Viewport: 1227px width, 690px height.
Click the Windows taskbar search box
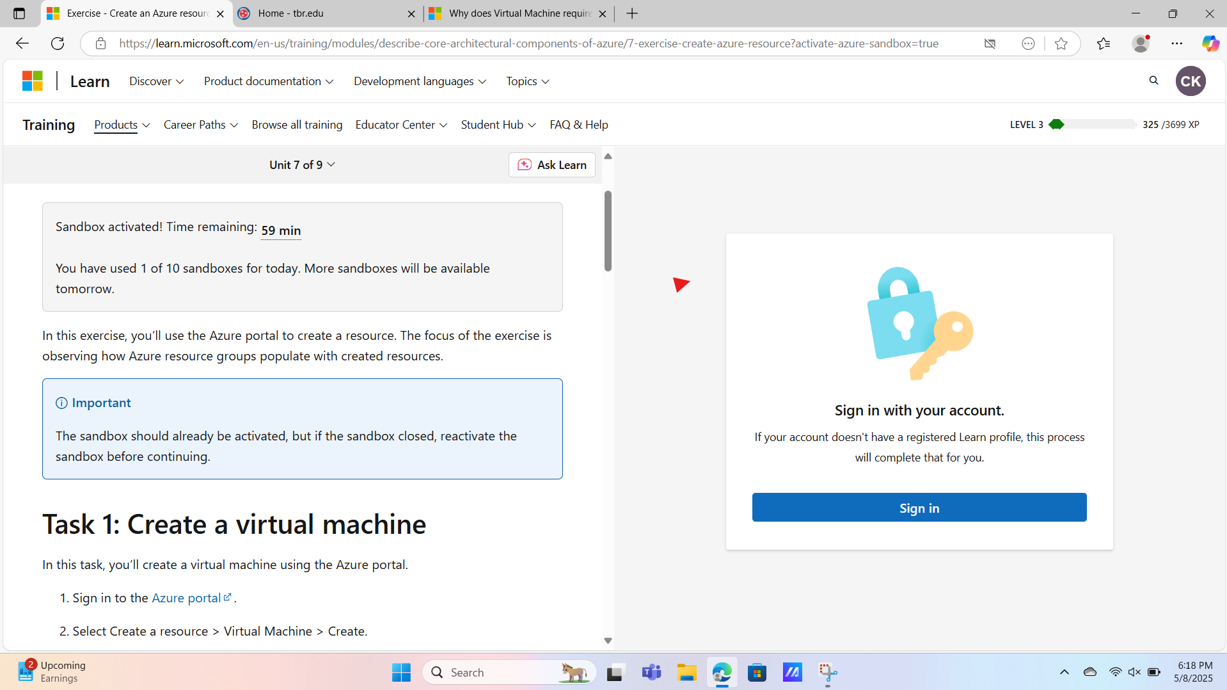[x=509, y=673]
